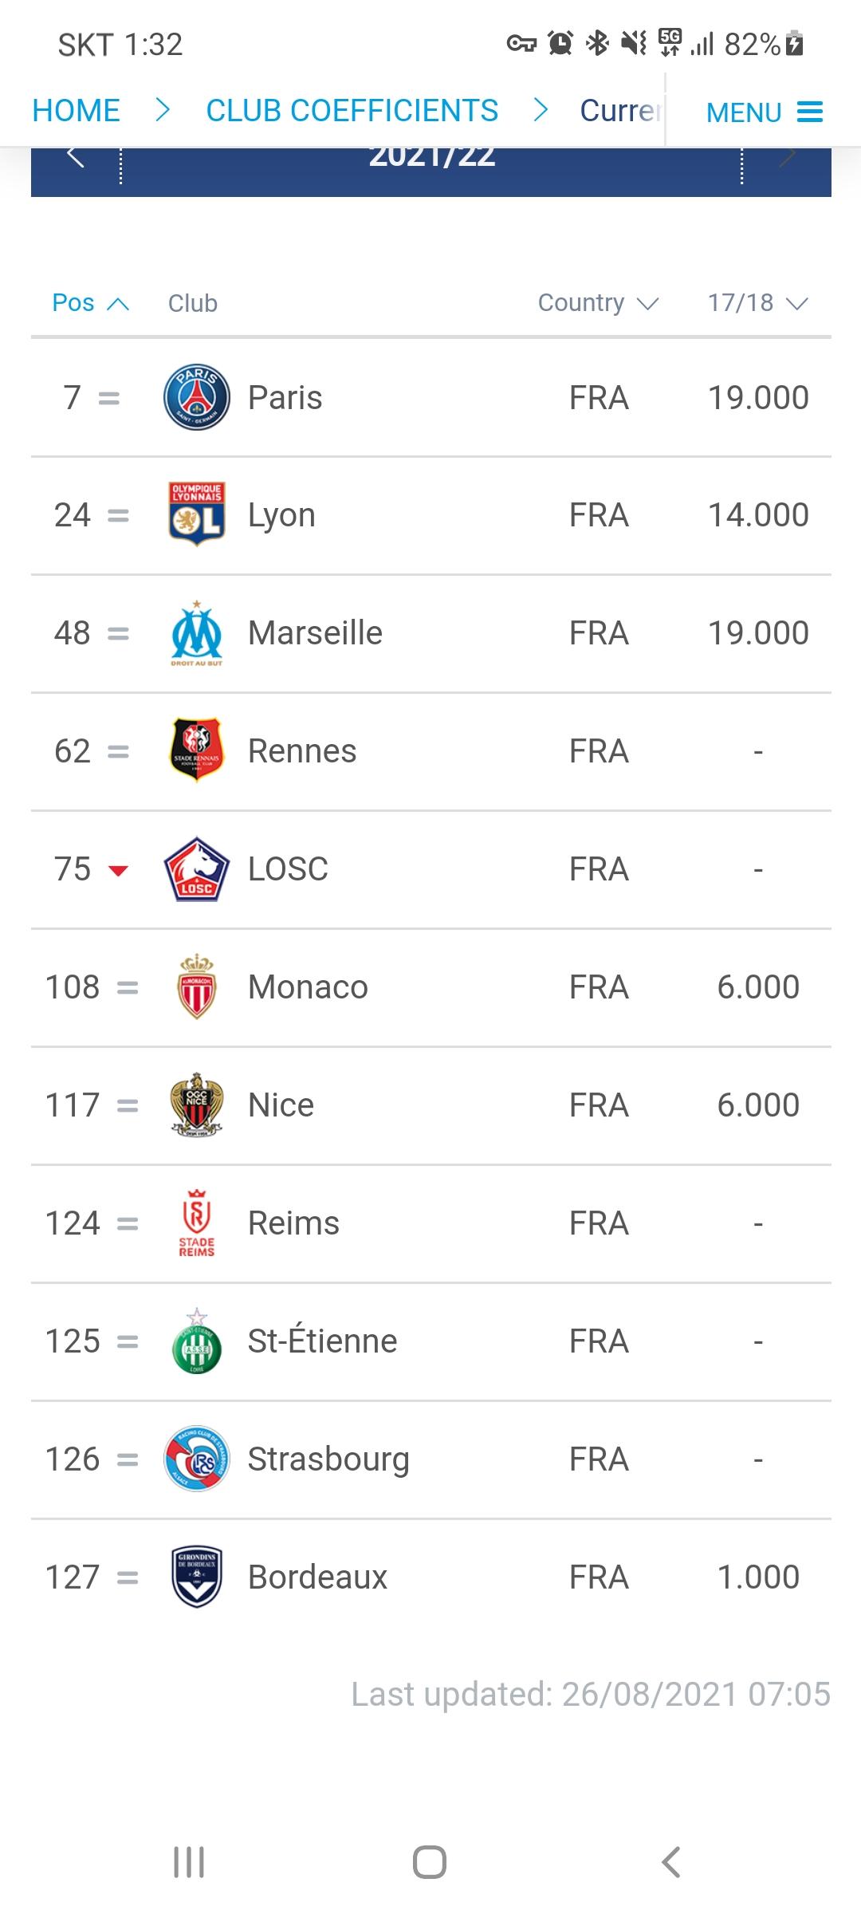Tap Android recent apps button

coord(189,1863)
